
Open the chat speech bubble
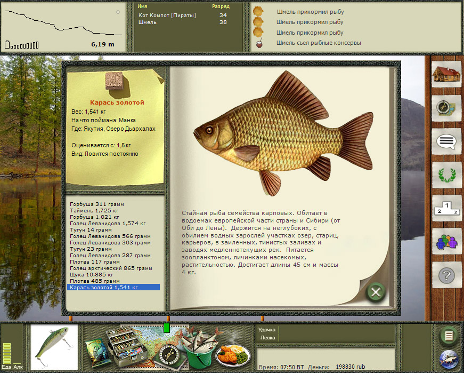(x=446, y=141)
